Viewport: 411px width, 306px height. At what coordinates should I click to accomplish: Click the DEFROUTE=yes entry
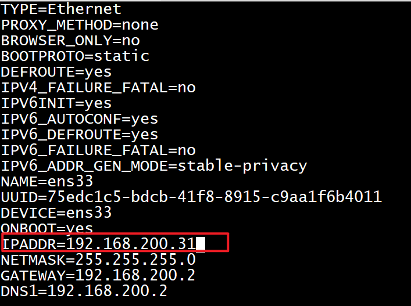pyautogui.click(x=56, y=72)
